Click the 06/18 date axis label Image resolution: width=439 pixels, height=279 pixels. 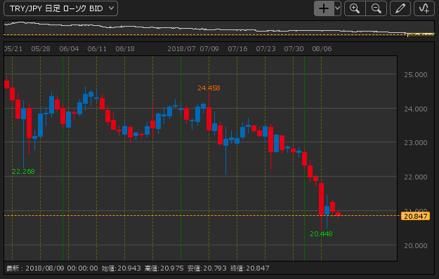[125, 49]
